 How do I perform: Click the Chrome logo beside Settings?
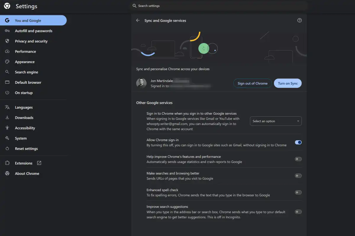pyautogui.click(x=7, y=6)
